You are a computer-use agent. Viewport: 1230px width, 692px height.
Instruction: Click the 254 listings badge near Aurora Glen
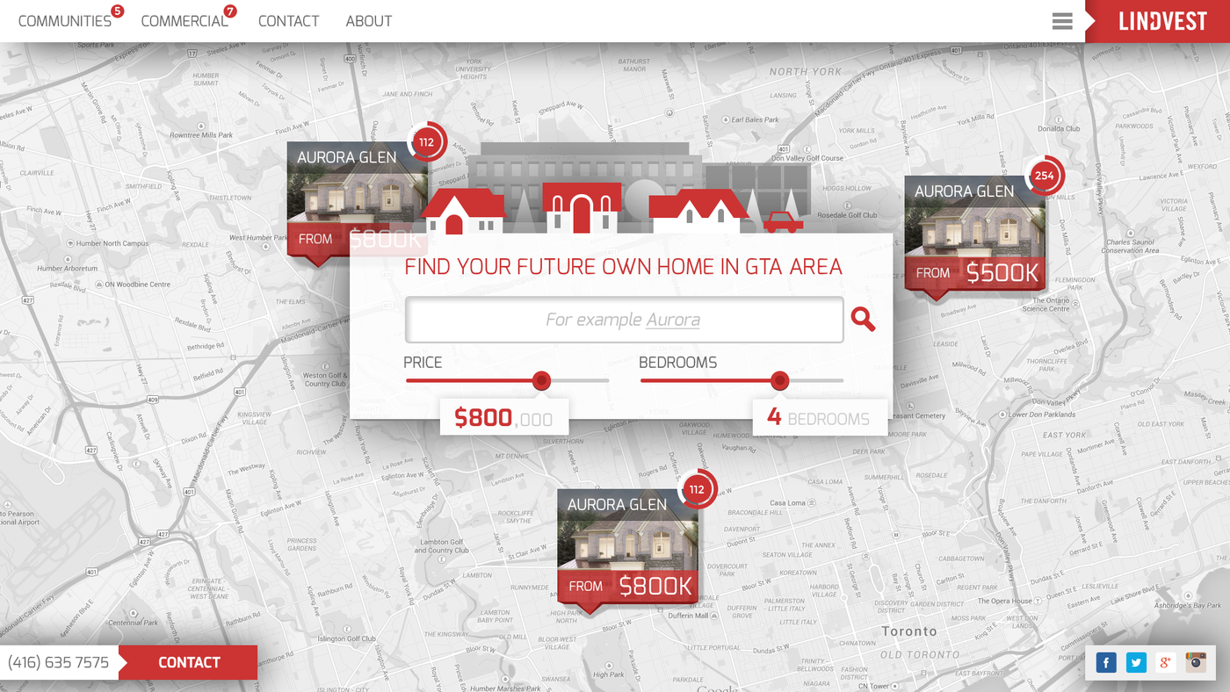coord(1045,175)
